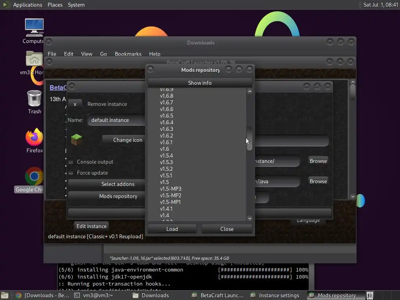Select v1.6.1 in the mod list
The width and height of the screenshot is (400, 300).
coord(166,142)
